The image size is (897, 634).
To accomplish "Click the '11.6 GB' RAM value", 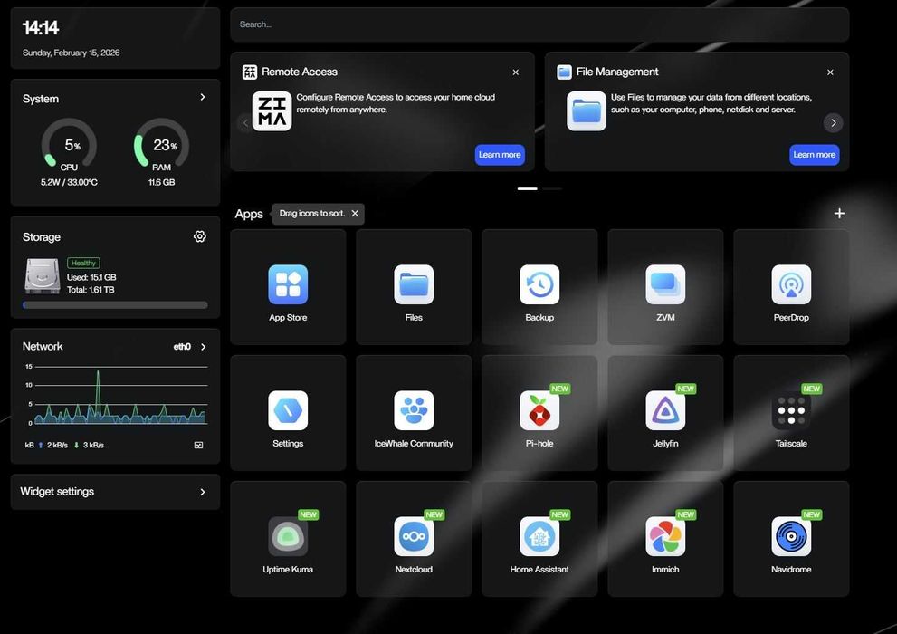I will [x=161, y=182].
